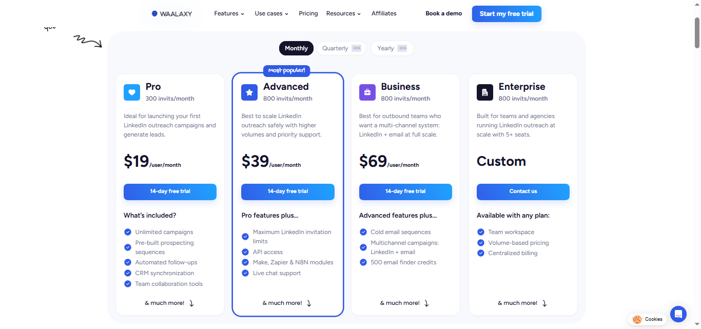Click '300 invits/month' text
701x329 pixels.
(170, 99)
